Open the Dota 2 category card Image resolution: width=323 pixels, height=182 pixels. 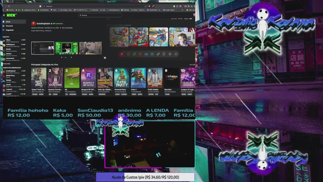138,78
